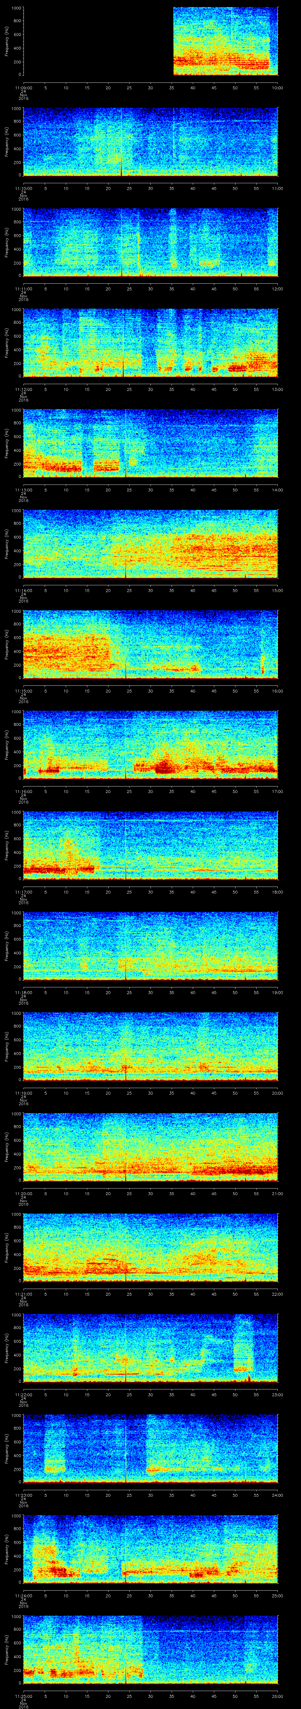Click the spectrogram plot starting 11:12:00

pos(151,342)
